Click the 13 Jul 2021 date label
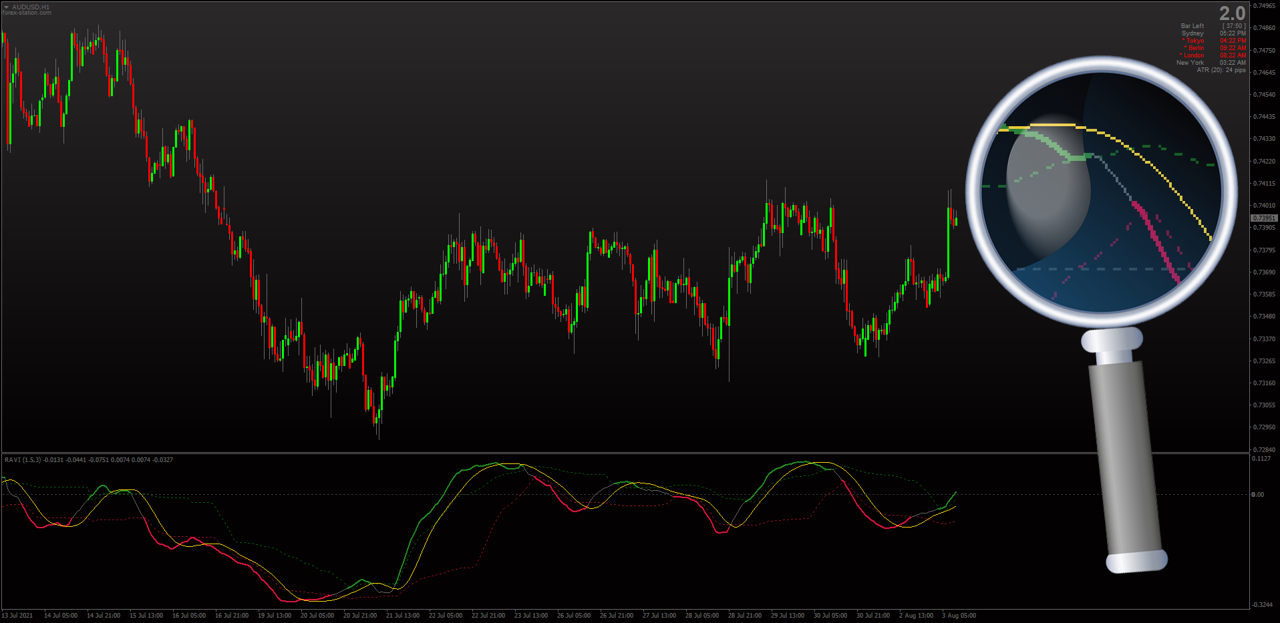 (17, 616)
